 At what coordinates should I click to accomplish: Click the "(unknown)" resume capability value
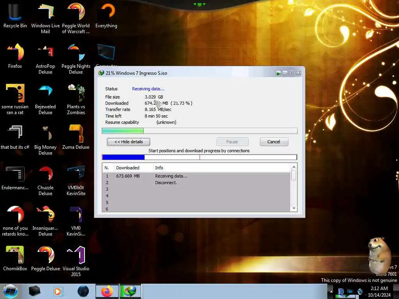pos(166,122)
